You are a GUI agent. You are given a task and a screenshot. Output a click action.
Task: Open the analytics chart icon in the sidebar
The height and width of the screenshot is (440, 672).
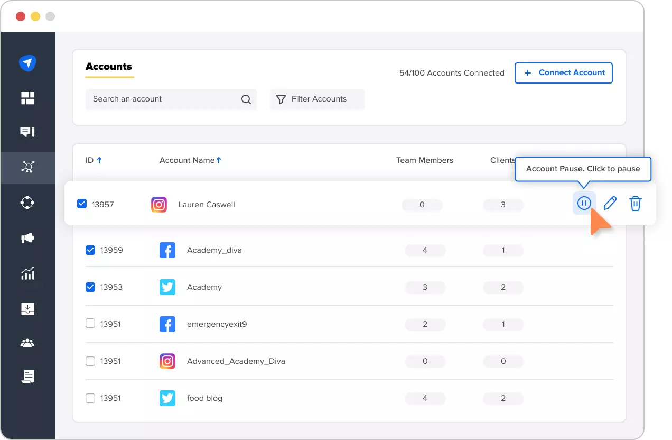click(x=27, y=273)
